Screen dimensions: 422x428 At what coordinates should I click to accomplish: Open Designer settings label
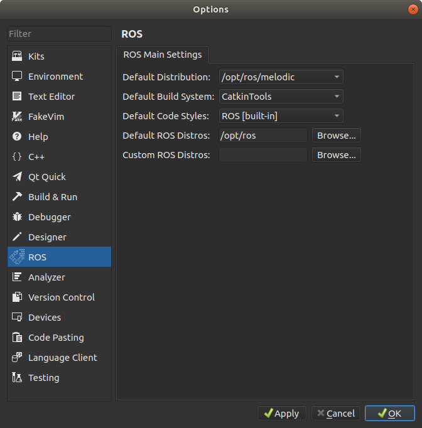pyautogui.click(x=47, y=237)
